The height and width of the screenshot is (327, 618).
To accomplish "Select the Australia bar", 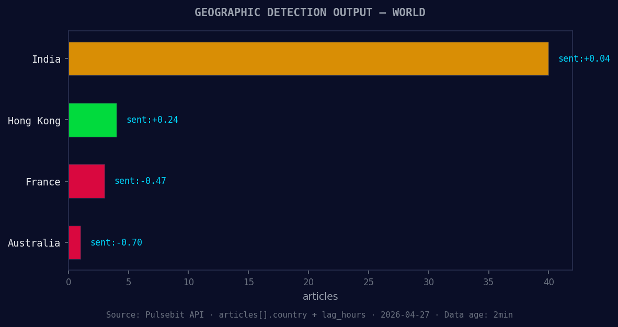I will [x=74, y=242].
